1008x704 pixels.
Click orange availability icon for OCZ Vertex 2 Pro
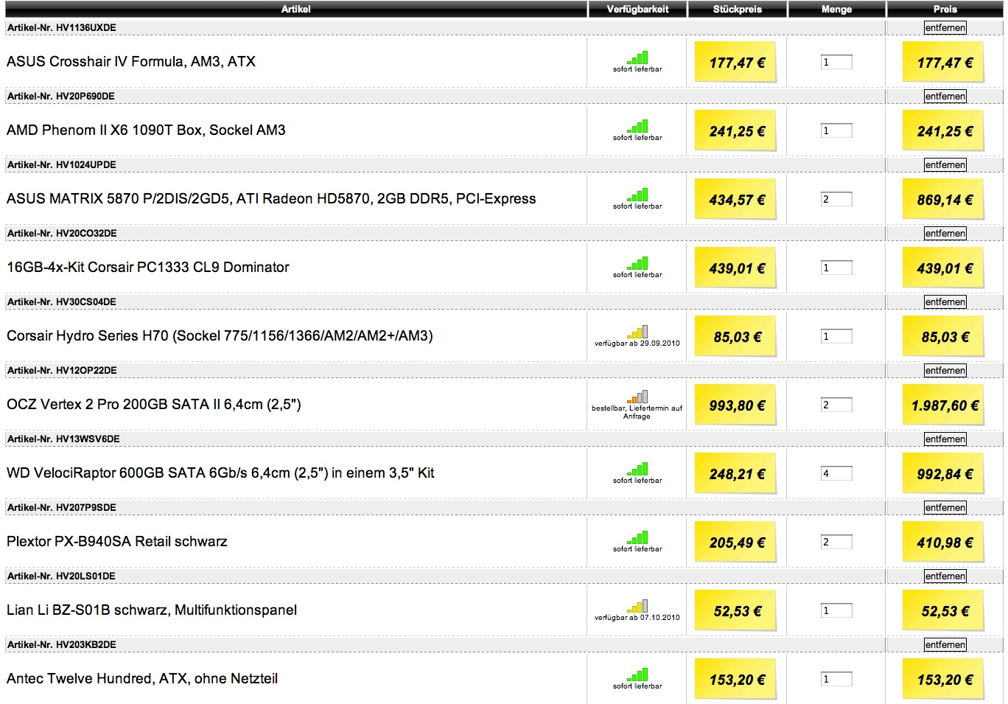click(x=637, y=397)
